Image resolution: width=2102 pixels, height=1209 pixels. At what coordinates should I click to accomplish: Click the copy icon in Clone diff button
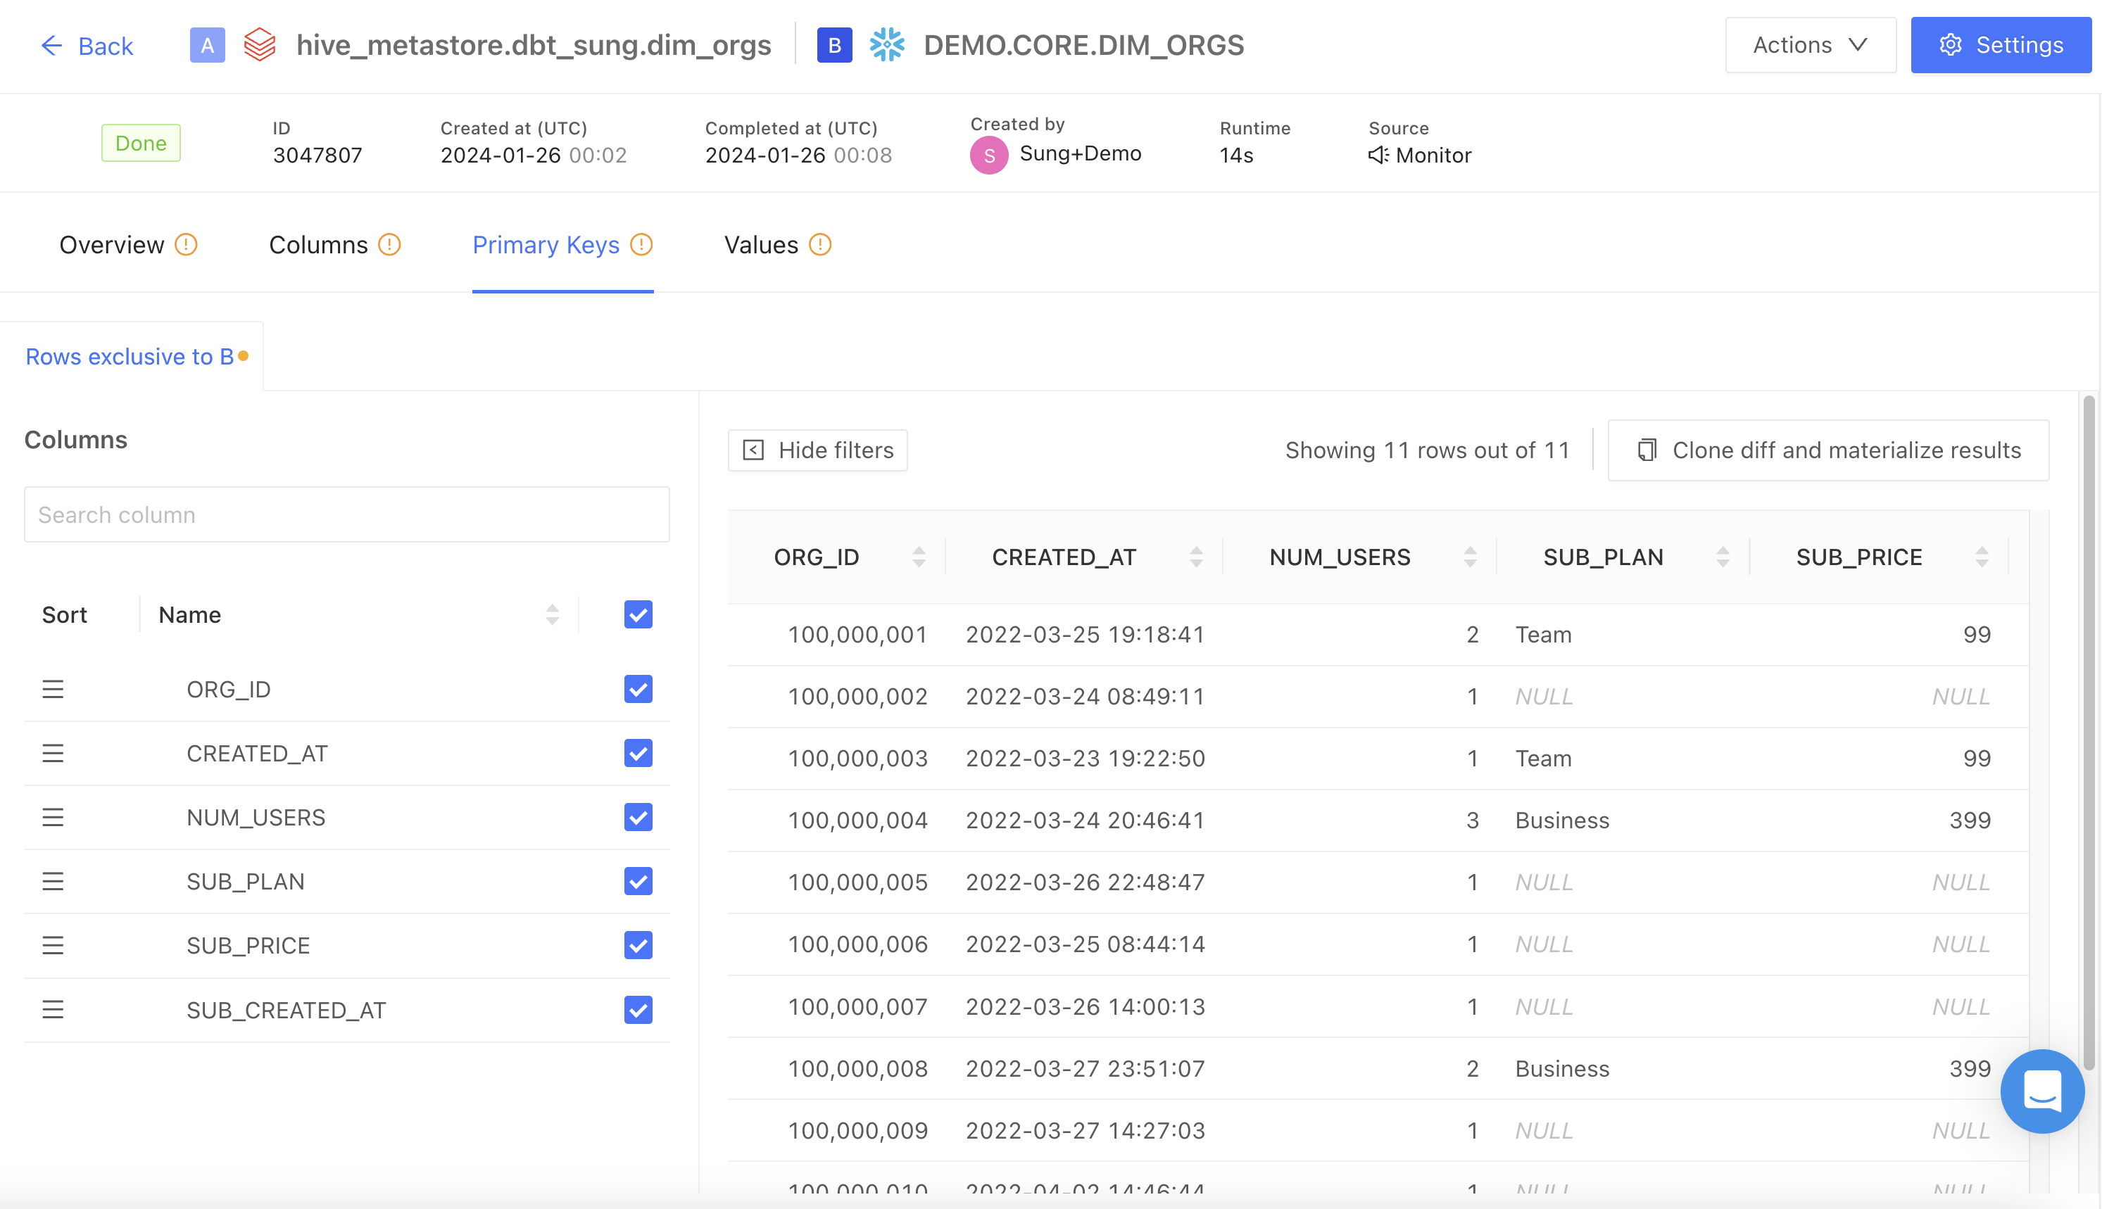[1646, 450]
